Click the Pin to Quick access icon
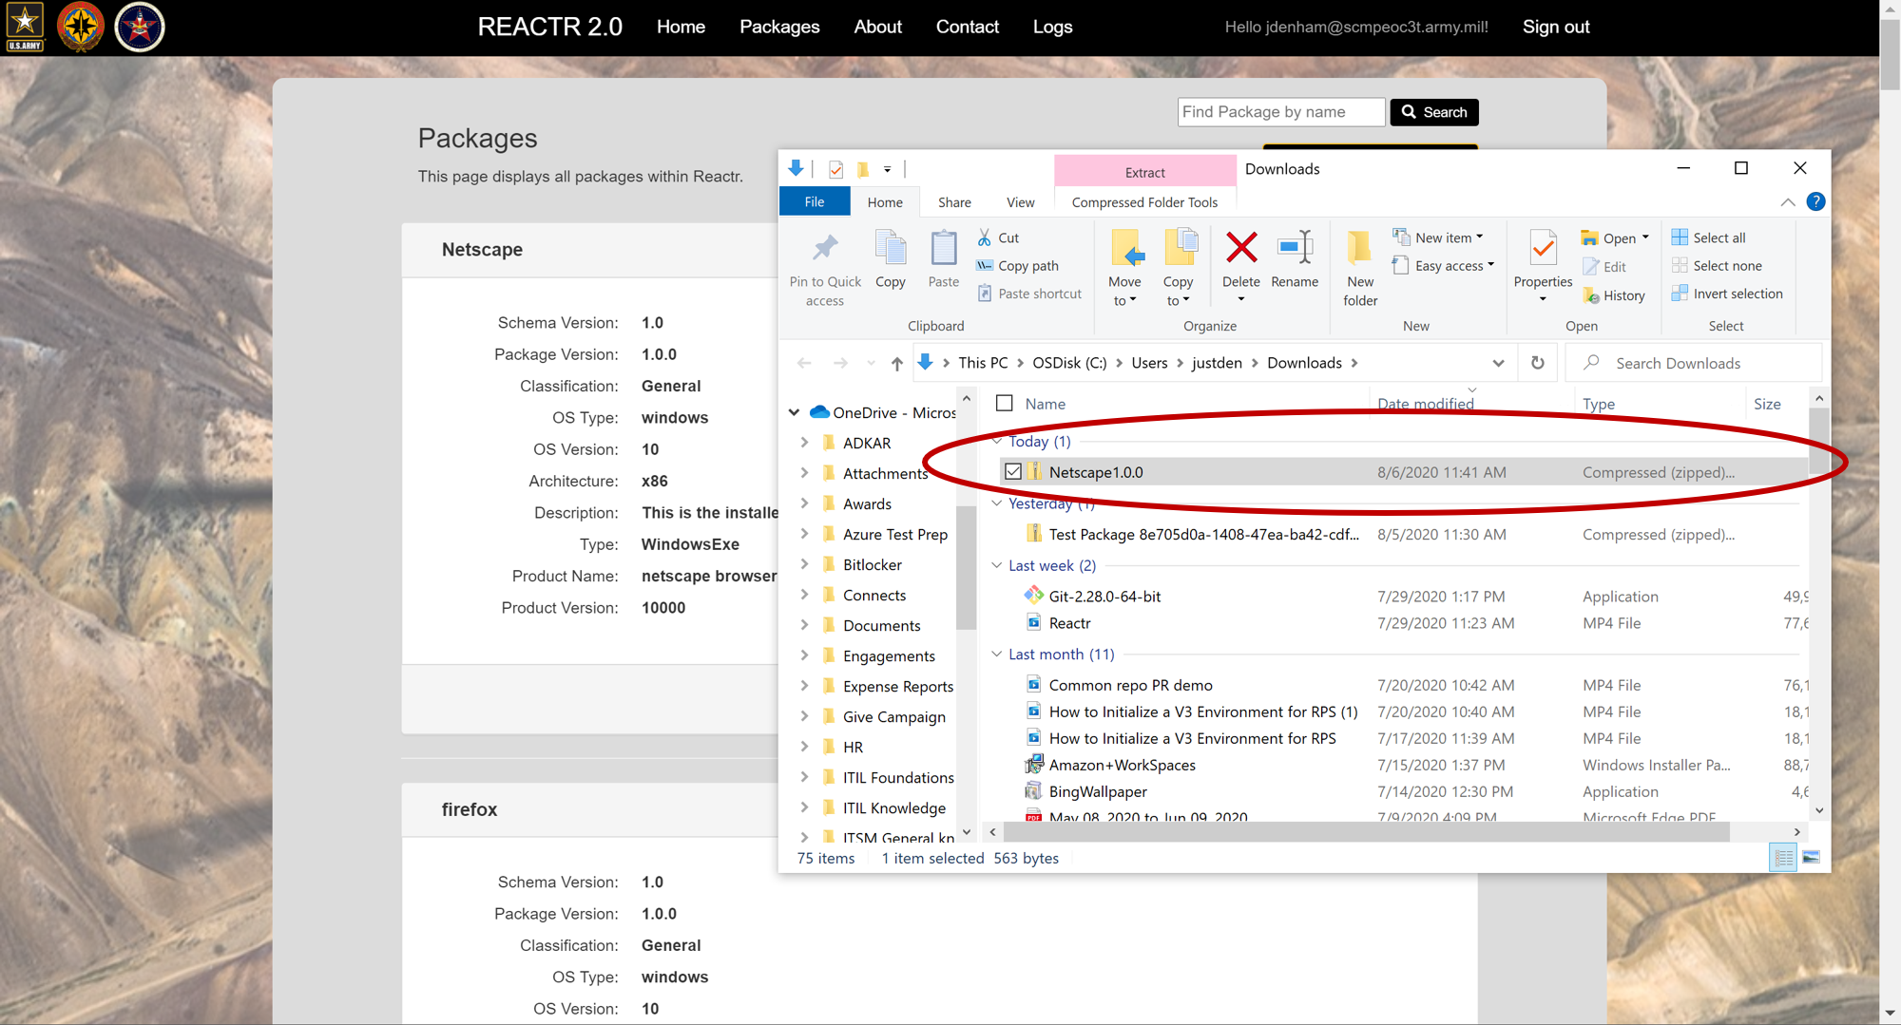 coord(825,249)
